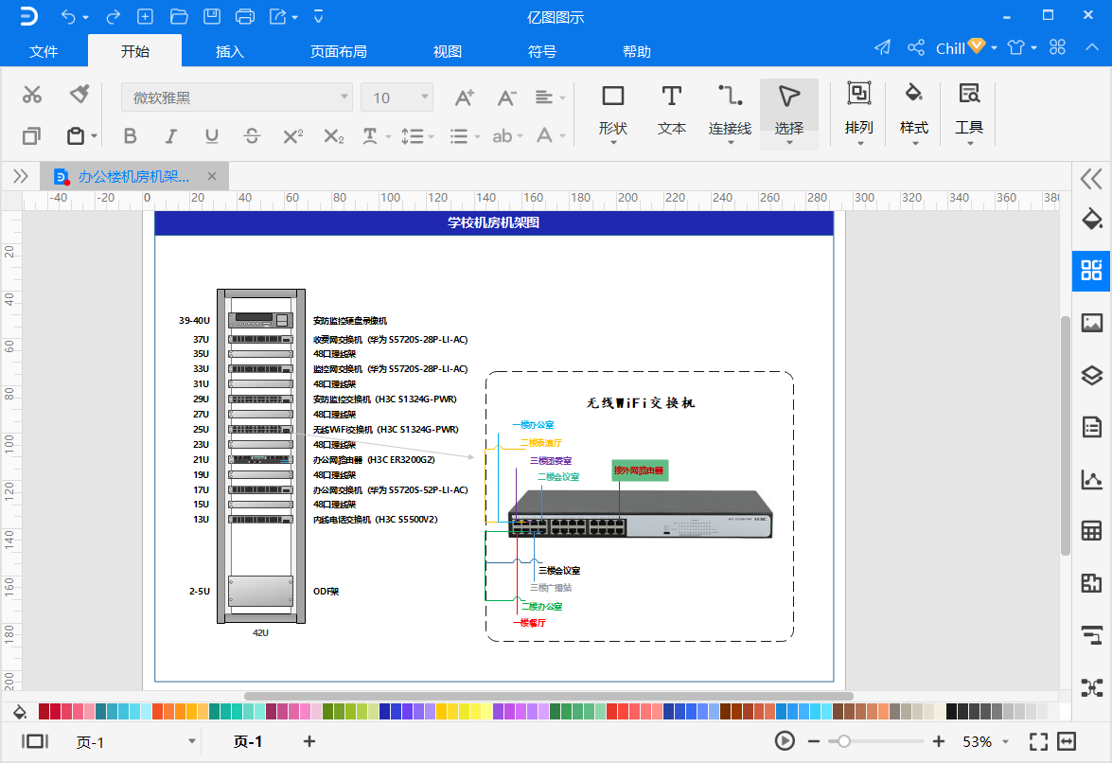The width and height of the screenshot is (1112, 763).
Task: Click the send paper-plane icon
Action: click(882, 47)
